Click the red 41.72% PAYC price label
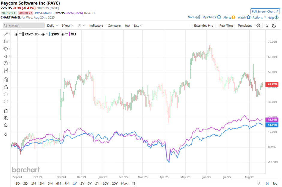Image resolution: width=282 pixels, height=187 pixels. click(272, 84)
